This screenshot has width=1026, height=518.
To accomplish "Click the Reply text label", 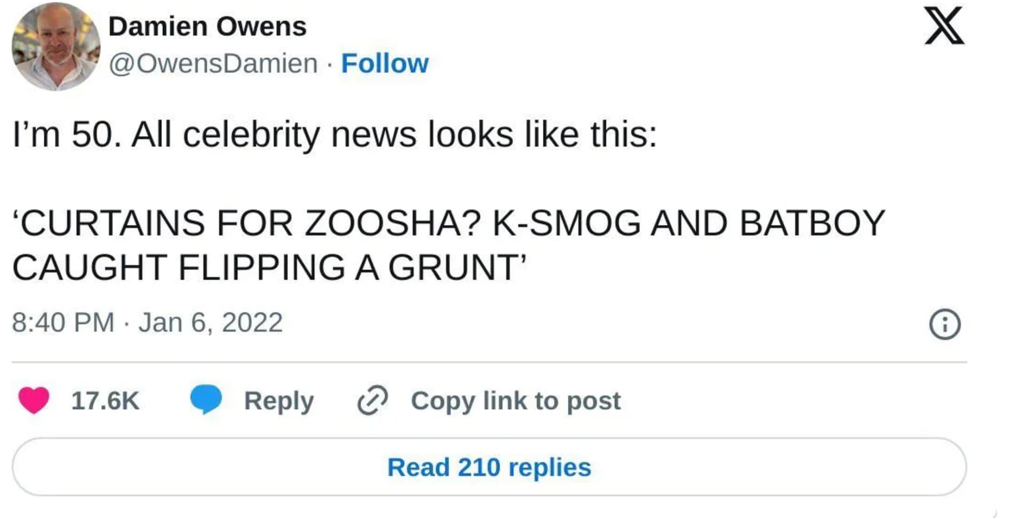I will tap(278, 401).
